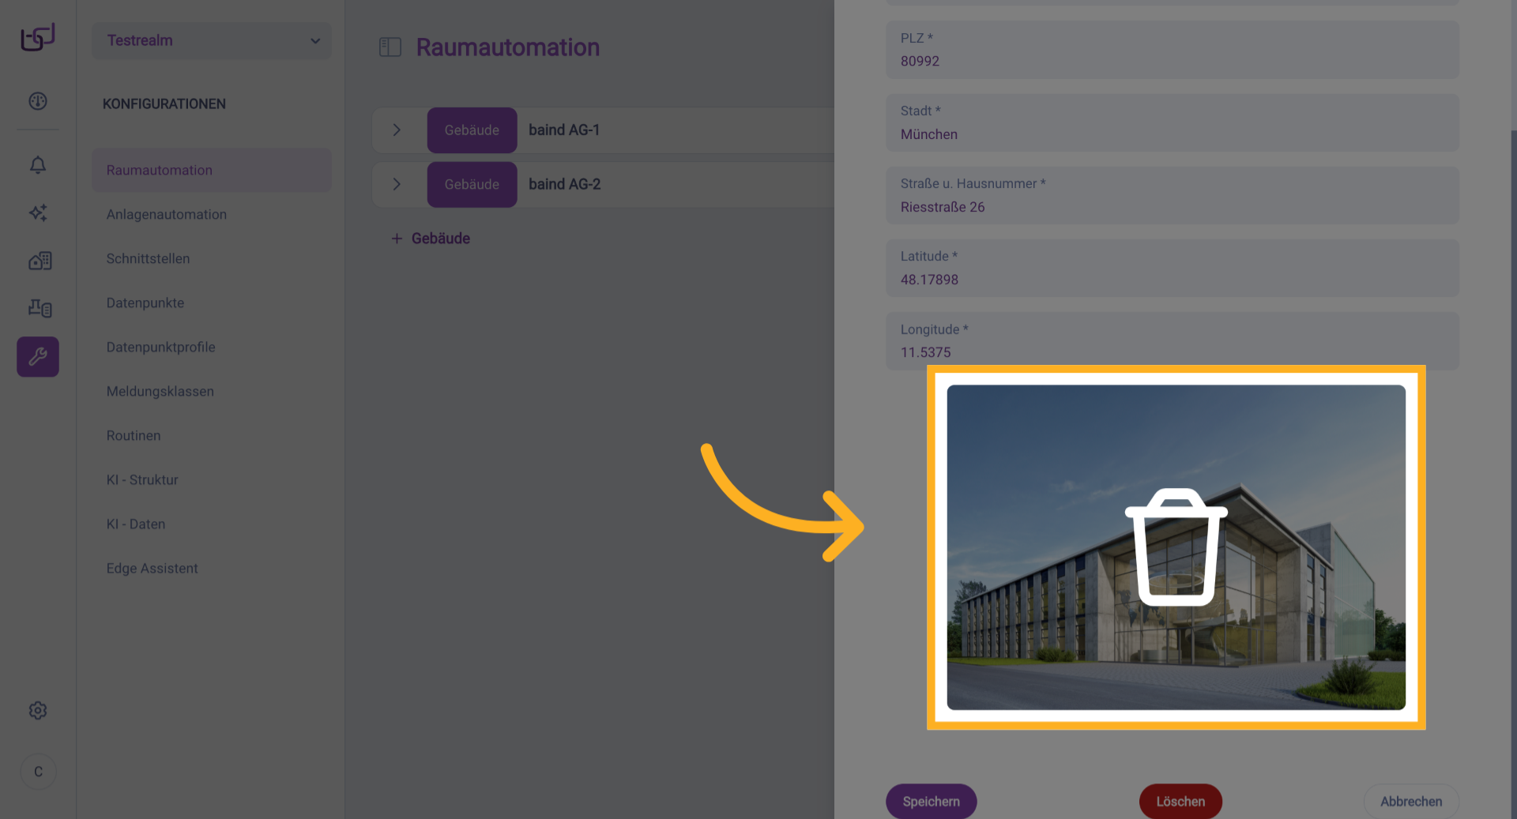
Task: Click Abbrechen to cancel
Action: 1410,801
